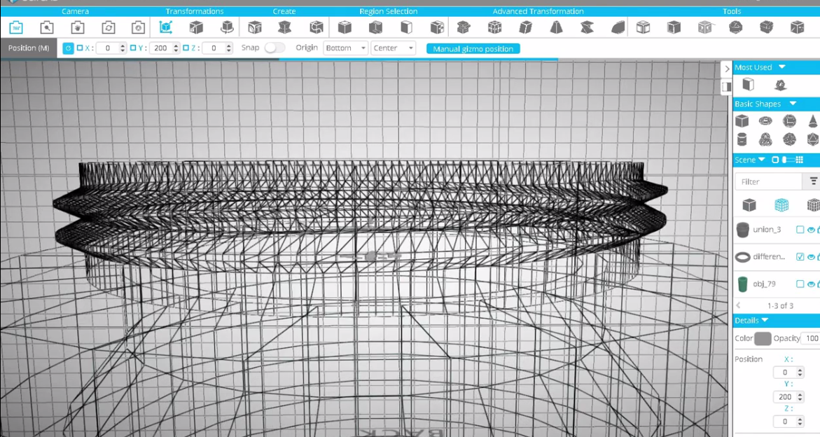Viewport: 820px width, 437px height.
Task: Select the 360 camera view tool
Action: pyautogui.click(x=16, y=27)
